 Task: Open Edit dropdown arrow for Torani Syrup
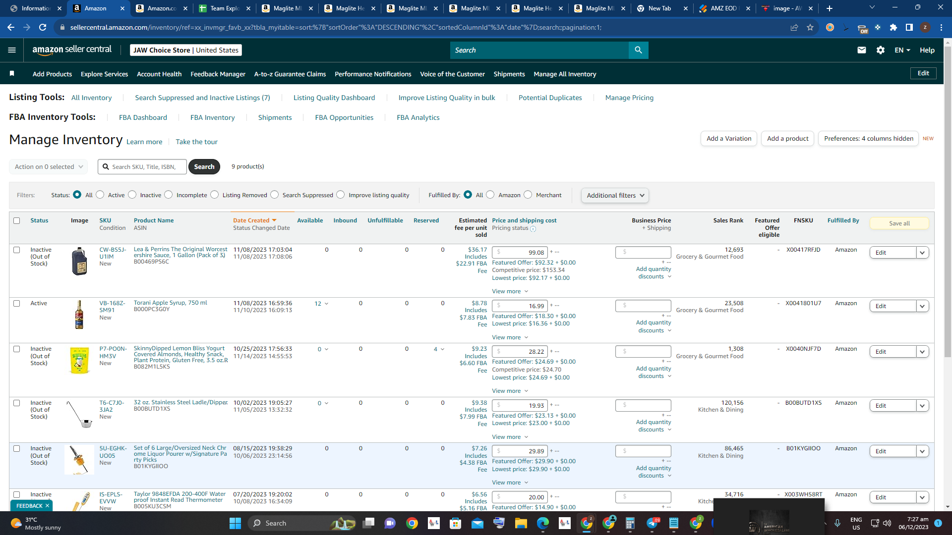point(922,306)
